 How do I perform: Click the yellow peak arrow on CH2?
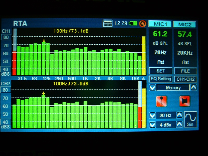click(43, 93)
